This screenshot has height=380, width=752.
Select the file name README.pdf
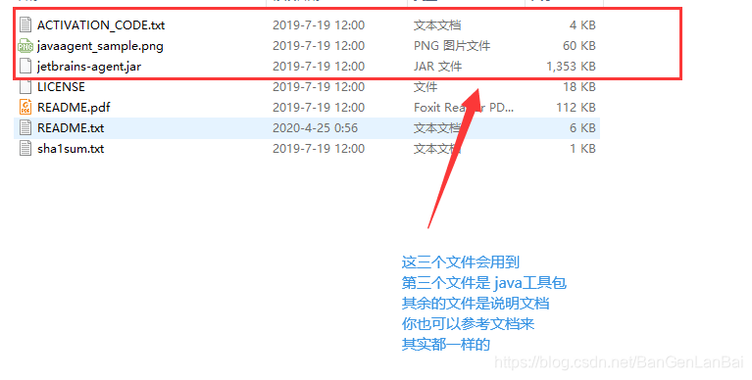(x=74, y=108)
